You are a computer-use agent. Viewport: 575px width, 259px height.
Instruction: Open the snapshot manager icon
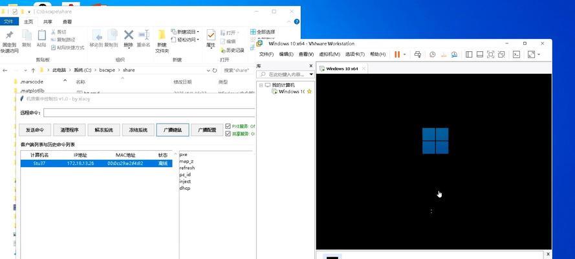pyautogui.click(x=454, y=54)
